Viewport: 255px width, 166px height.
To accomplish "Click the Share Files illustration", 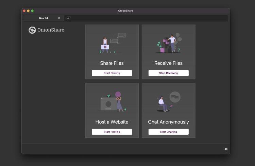I will click(x=112, y=43).
